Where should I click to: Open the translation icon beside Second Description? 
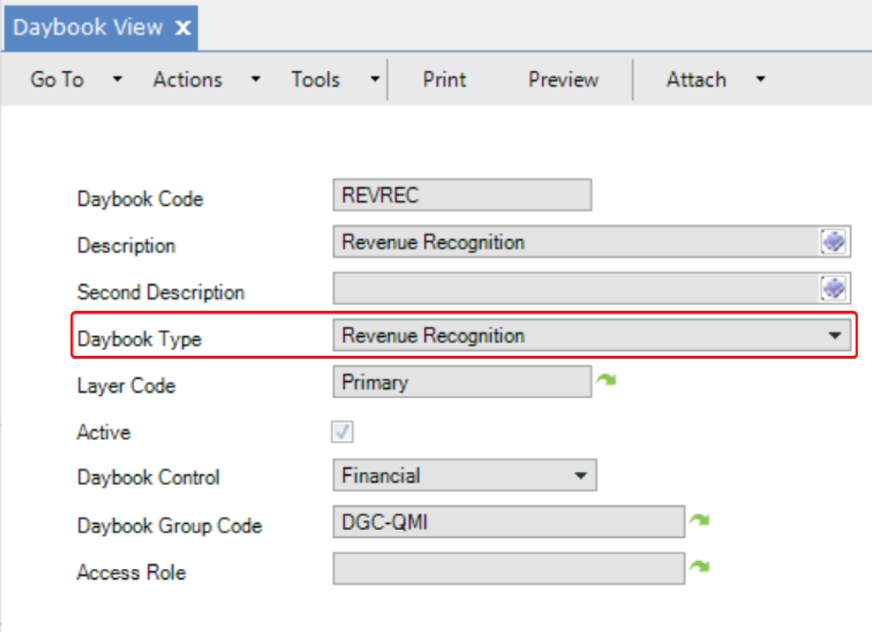[x=834, y=289]
